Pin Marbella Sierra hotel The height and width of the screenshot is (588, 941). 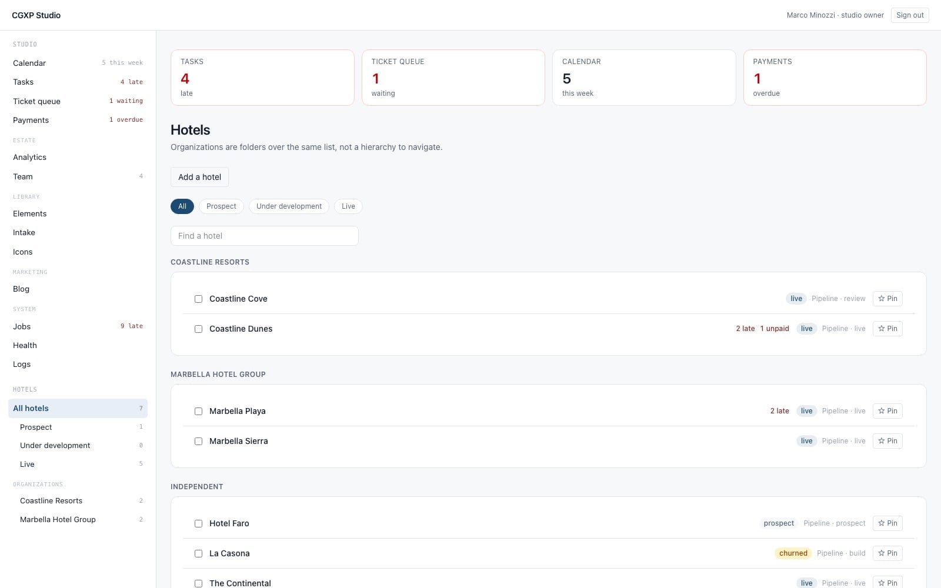tap(887, 441)
